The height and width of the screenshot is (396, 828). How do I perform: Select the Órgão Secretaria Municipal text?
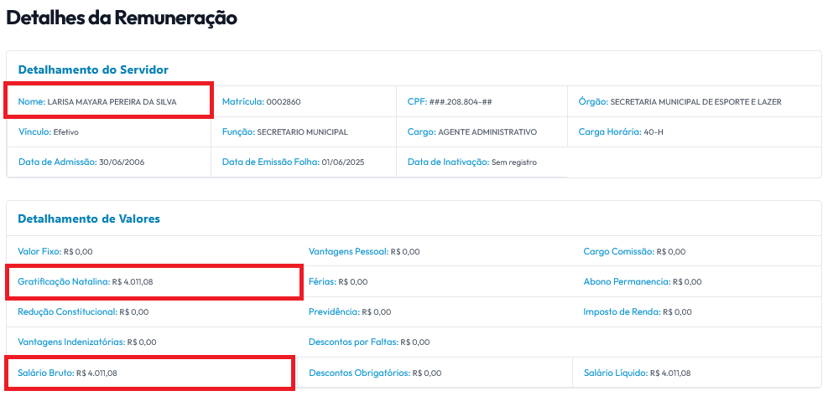click(695, 102)
